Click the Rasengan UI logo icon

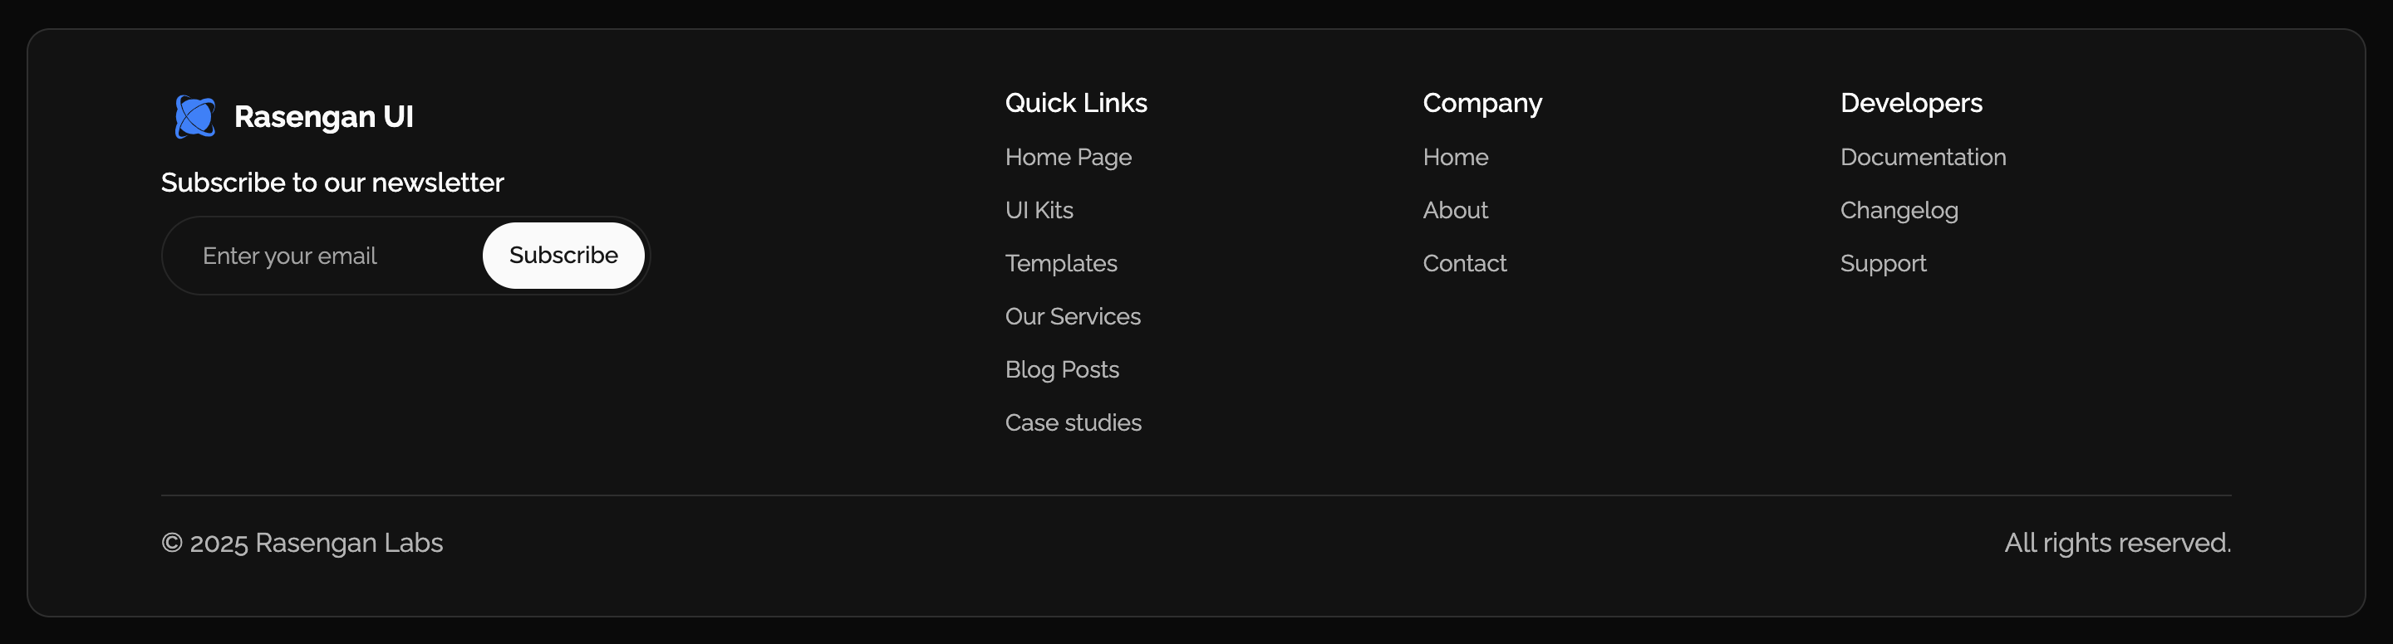195,117
